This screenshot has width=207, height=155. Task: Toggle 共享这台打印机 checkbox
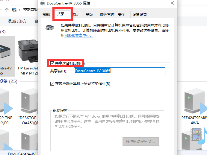click(x=52, y=63)
